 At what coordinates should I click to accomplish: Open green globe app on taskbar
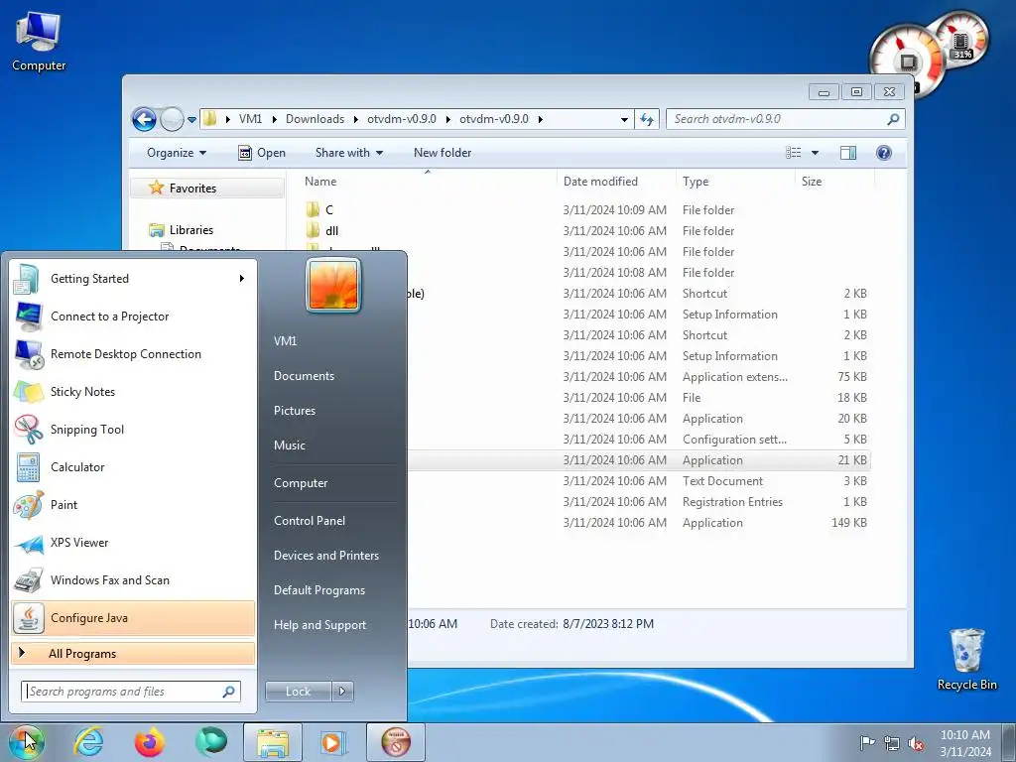pyautogui.click(x=211, y=742)
